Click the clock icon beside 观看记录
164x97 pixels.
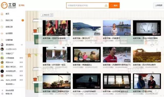[2, 27]
